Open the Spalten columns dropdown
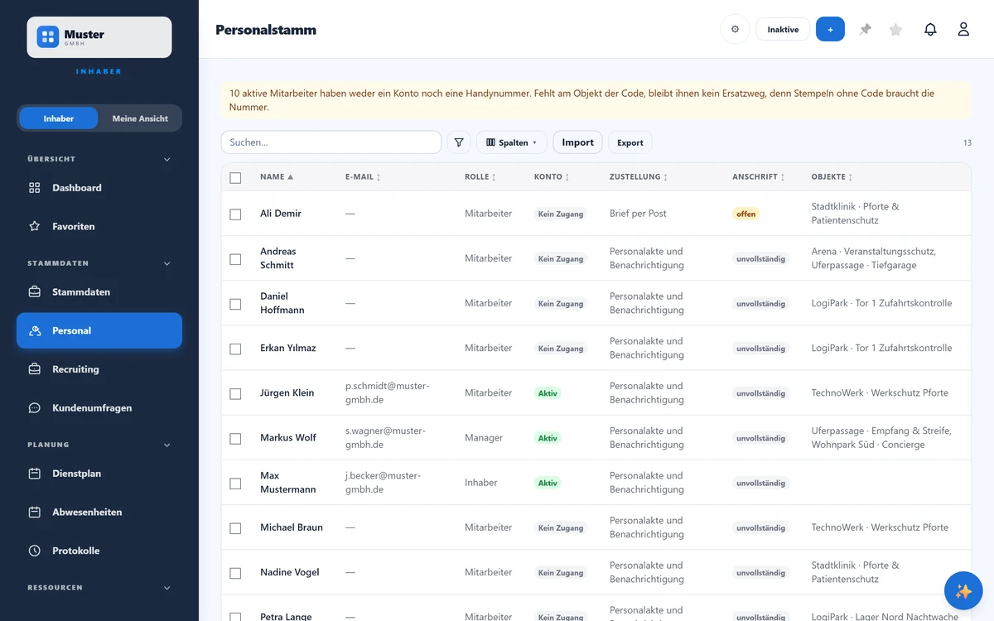Image resolution: width=994 pixels, height=621 pixels. pyautogui.click(x=512, y=142)
